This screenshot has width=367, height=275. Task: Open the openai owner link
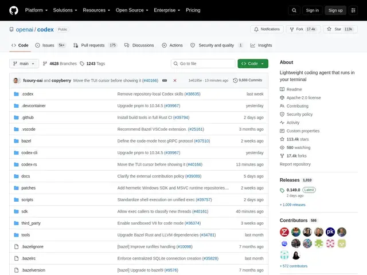point(25,29)
